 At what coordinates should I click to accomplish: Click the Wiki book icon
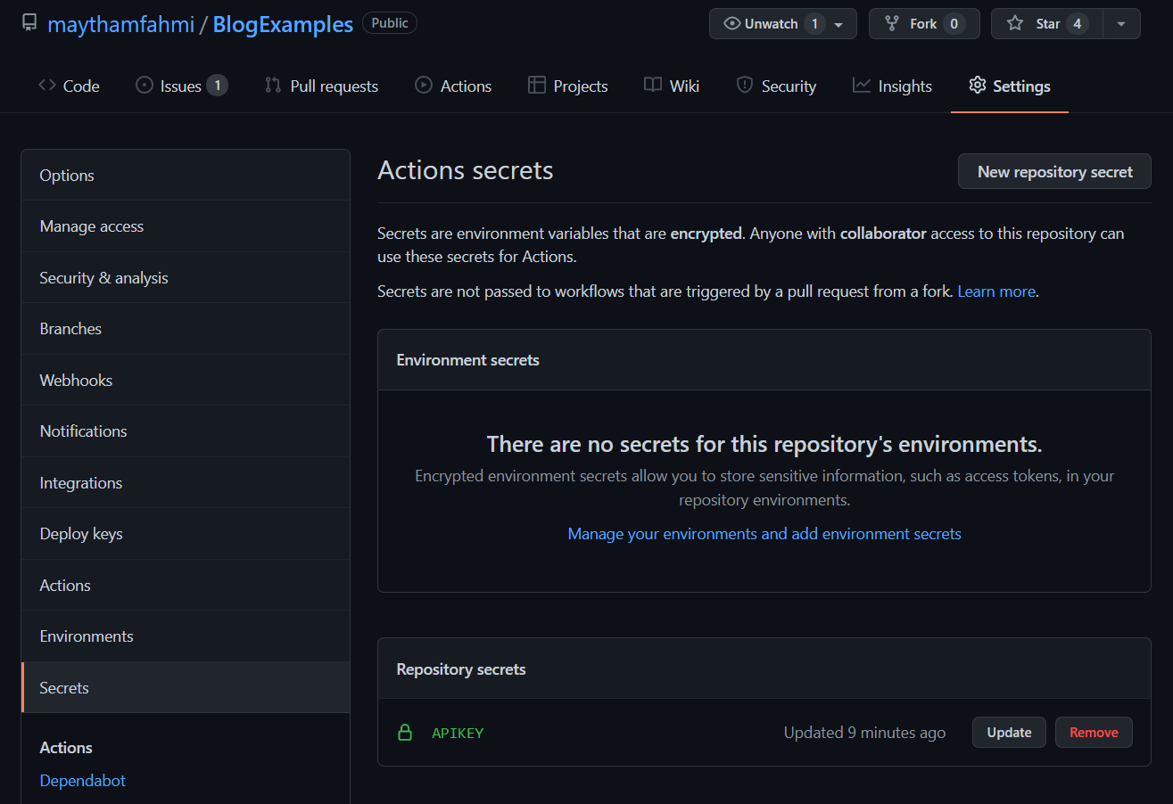652,86
